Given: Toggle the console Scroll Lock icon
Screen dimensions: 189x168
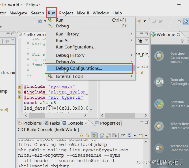Looking at the screenshot, I should click(x=108, y=135).
